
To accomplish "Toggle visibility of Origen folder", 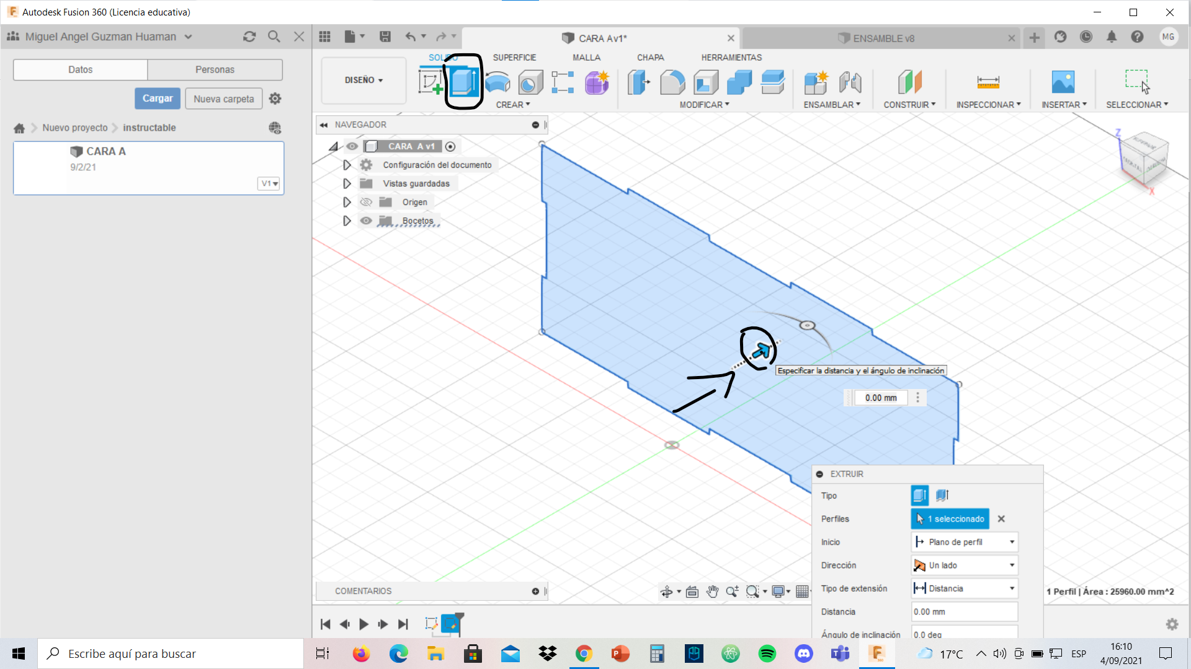I will (366, 202).
